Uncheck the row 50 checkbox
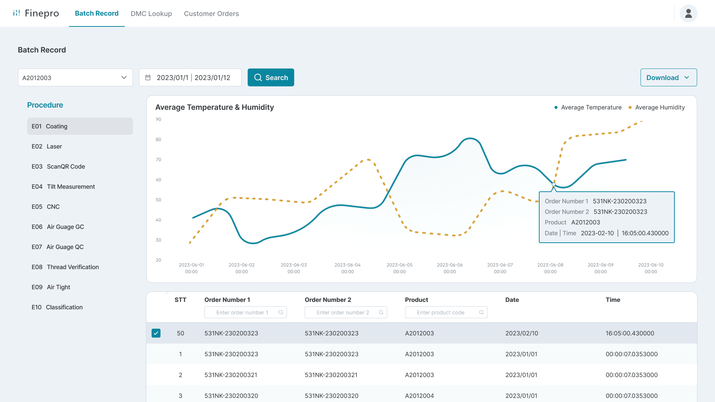715x402 pixels. click(156, 333)
